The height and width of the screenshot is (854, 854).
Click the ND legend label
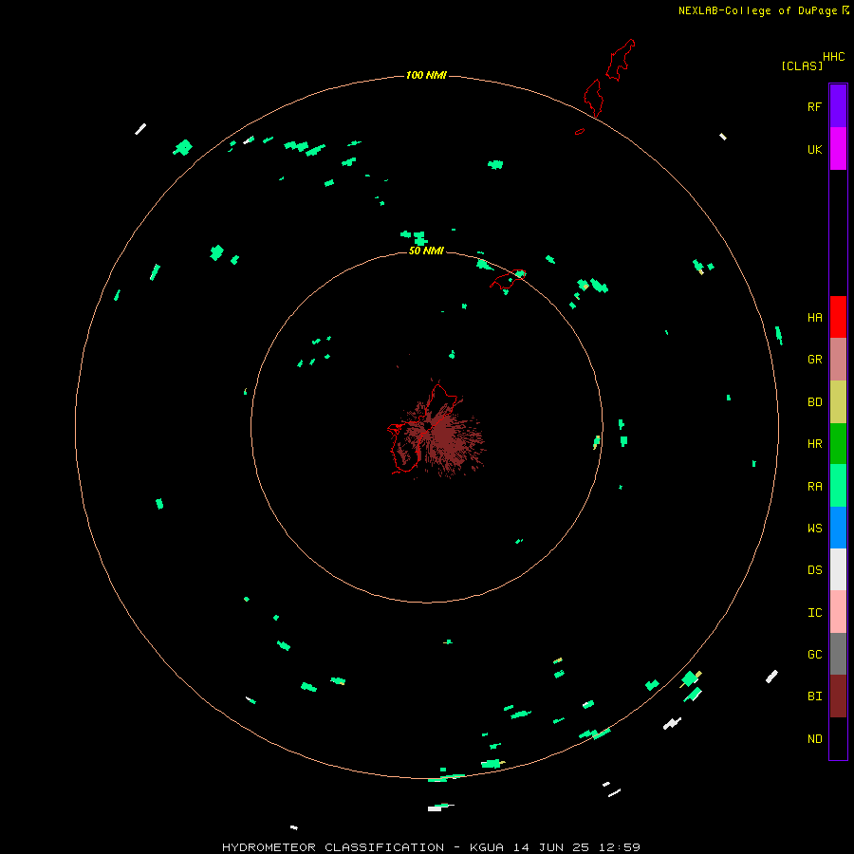click(814, 739)
